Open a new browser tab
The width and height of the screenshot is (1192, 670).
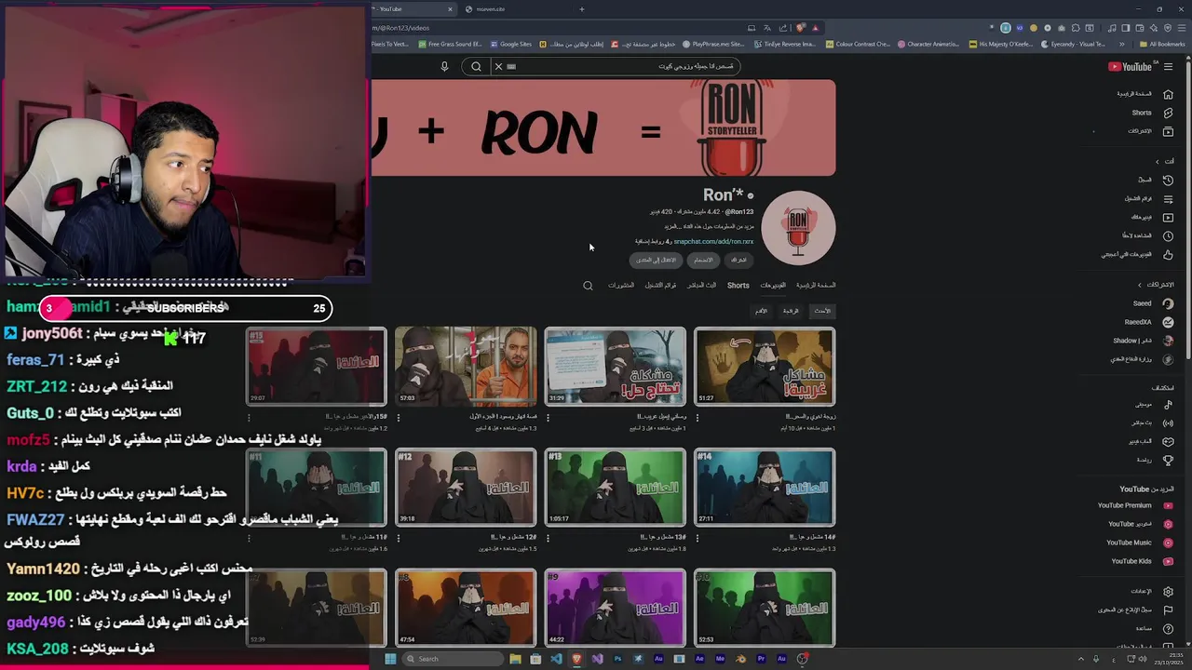tap(582, 9)
